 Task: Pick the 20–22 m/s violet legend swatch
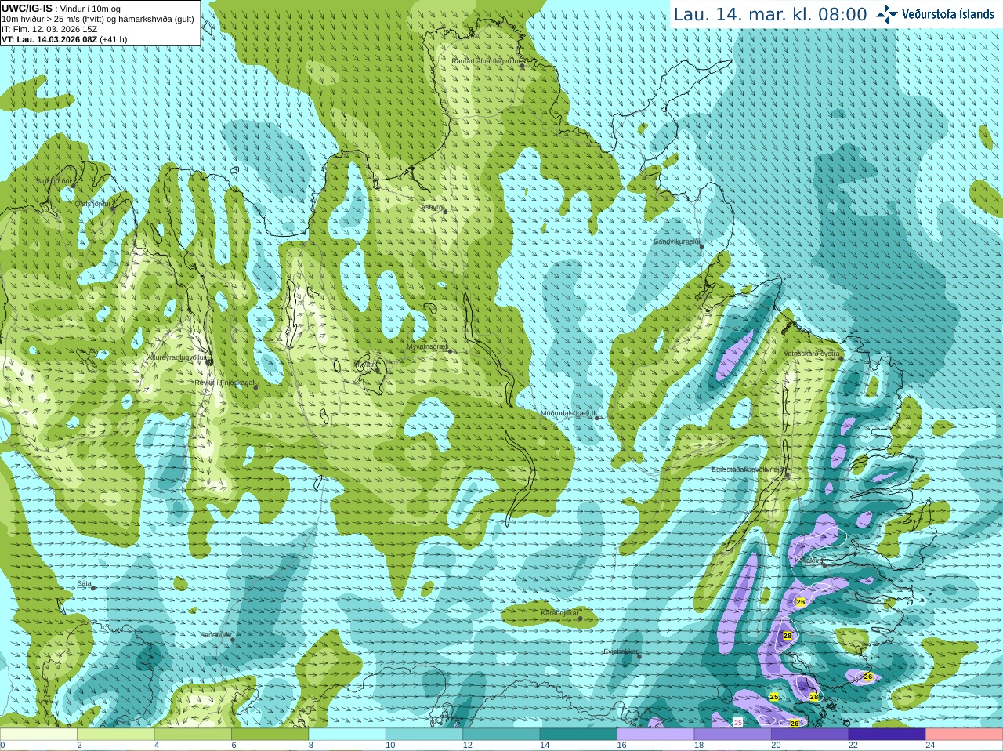(810, 735)
